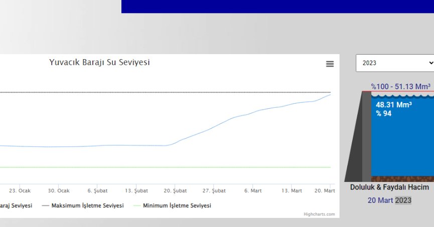Toggle Maksimum İşletme Seviyesi legend series
Image resolution: width=434 pixels, height=227 pixels.
(83, 205)
